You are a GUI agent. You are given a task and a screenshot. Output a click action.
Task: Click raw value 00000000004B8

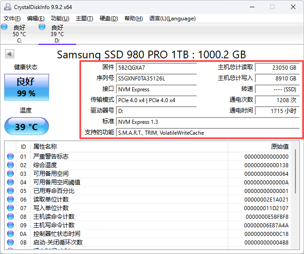click(x=267, y=243)
